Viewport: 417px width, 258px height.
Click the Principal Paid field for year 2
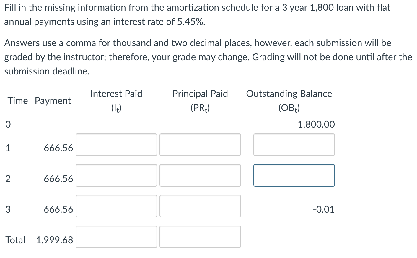click(200, 175)
